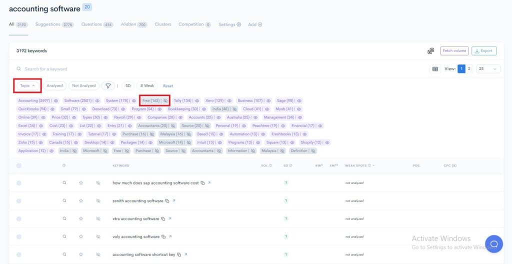Toggle visibility of the Sage (98) topic
Screen dimensions: 512x264
coord(299,100)
